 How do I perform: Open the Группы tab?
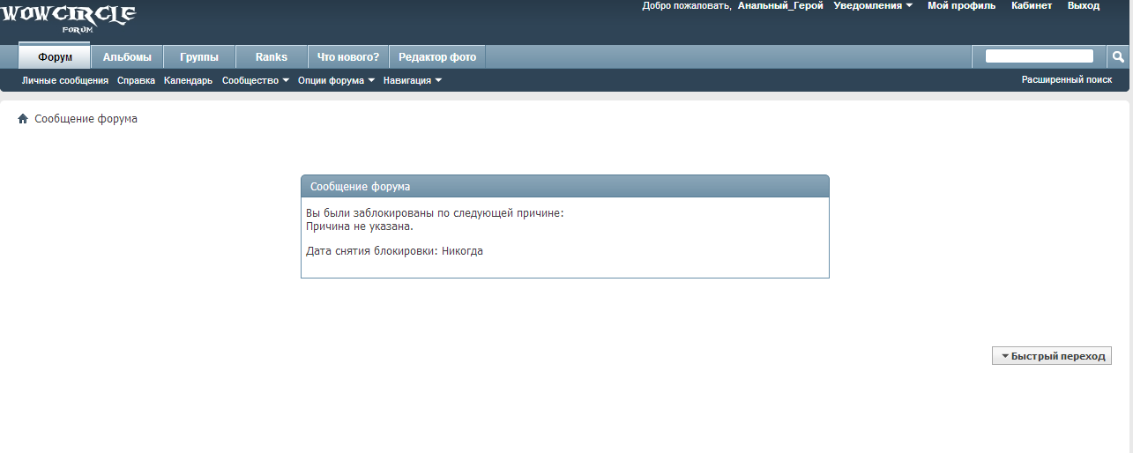pos(199,56)
